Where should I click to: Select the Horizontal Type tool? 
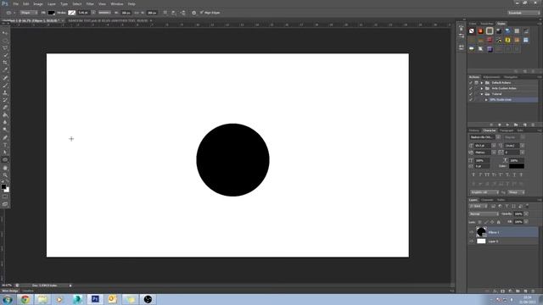(x=5, y=145)
